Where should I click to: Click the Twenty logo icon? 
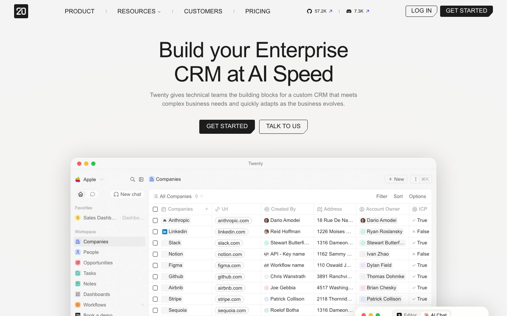(x=21, y=11)
